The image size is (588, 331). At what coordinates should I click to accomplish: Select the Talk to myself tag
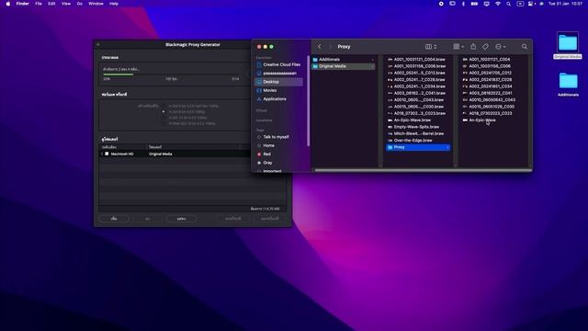[x=273, y=137]
